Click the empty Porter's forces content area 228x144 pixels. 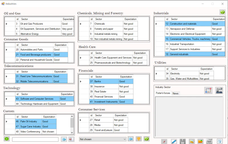tap(189, 117)
